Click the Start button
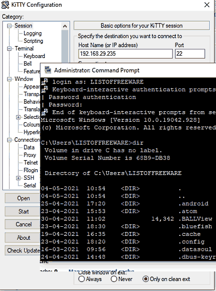 23,211
